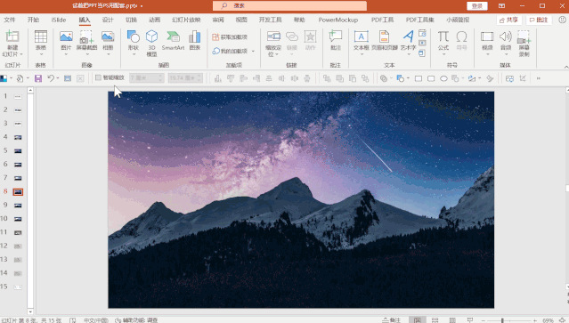569x323 pixels.
Task: Select slide 4 thumbnail
Action: click(x=18, y=137)
